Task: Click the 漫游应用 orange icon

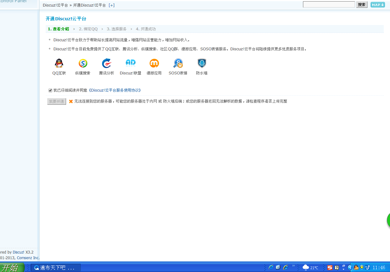Action: (154, 63)
